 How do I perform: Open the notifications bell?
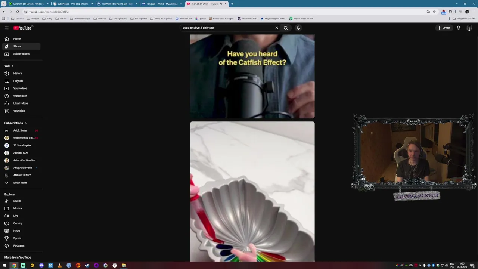[x=459, y=28]
